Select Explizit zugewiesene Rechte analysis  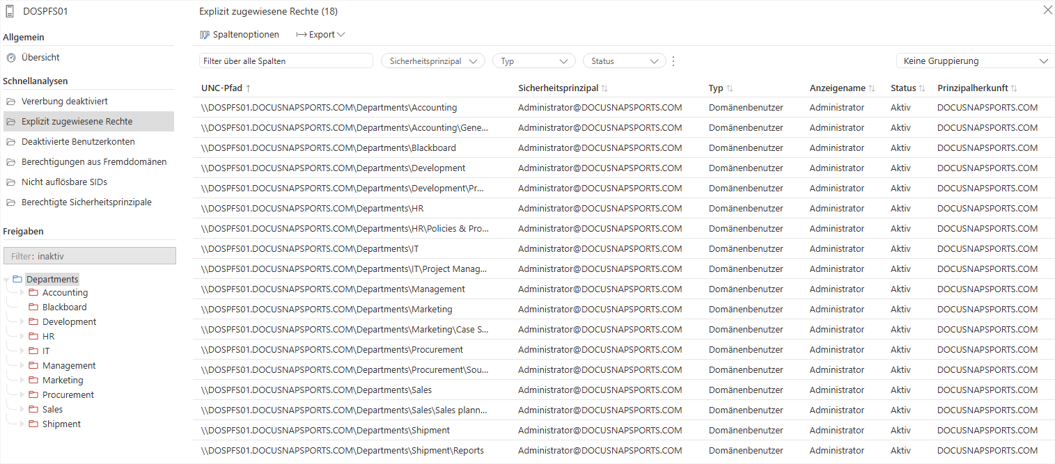point(87,122)
